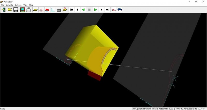Close the DevFusSim4 window
207x110 pixels.
point(203,2)
